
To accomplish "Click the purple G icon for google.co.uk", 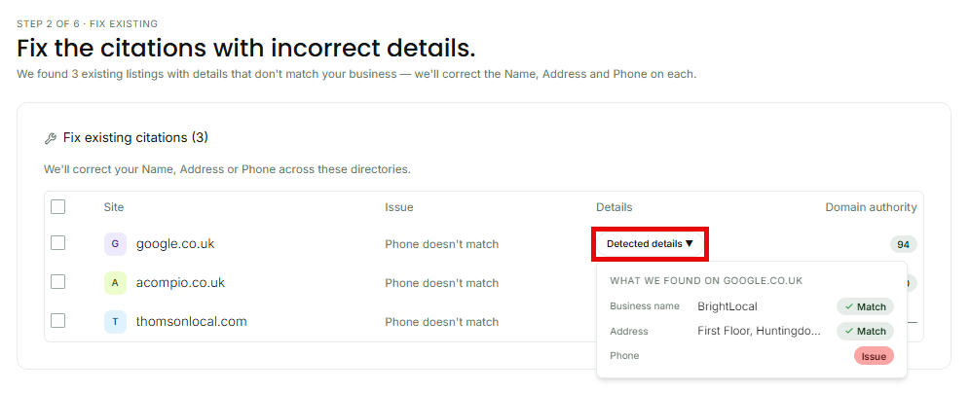I will coord(115,244).
